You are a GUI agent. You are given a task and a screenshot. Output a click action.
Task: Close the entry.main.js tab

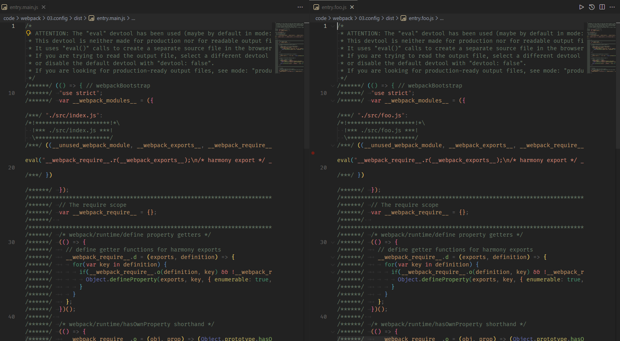click(x=44, y=7)
